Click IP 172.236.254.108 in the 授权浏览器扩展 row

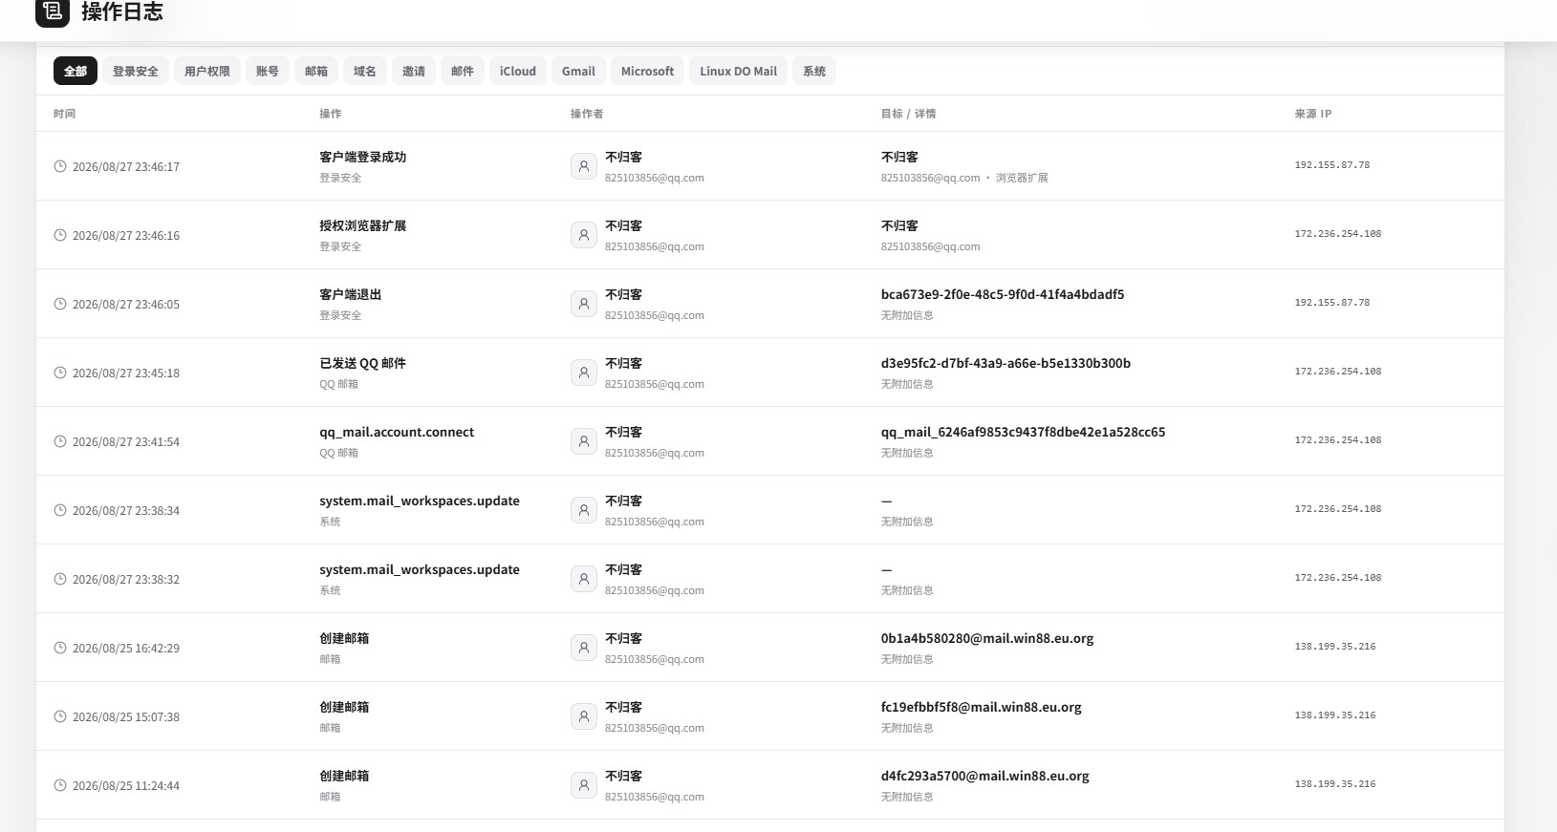click(x=1338, y=234)
